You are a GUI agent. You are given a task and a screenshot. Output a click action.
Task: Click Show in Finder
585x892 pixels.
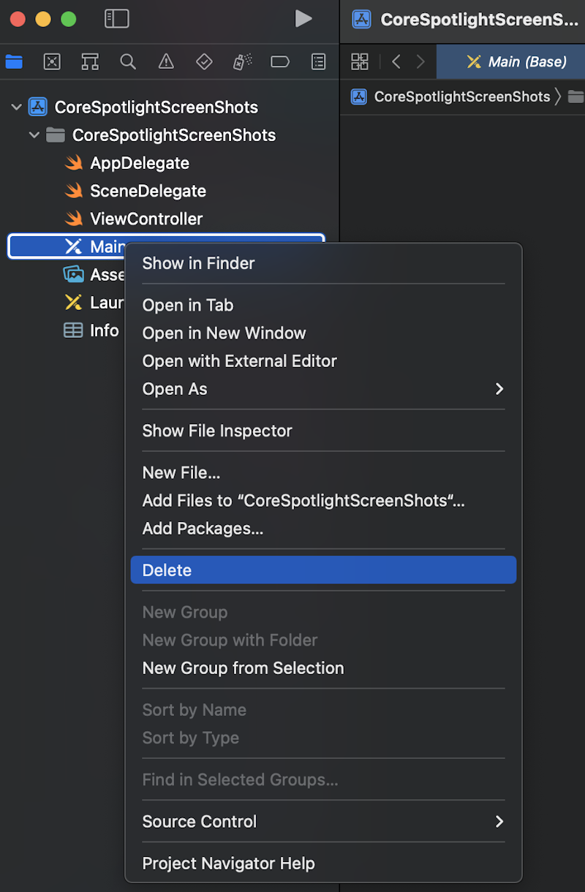click(198, 262)
